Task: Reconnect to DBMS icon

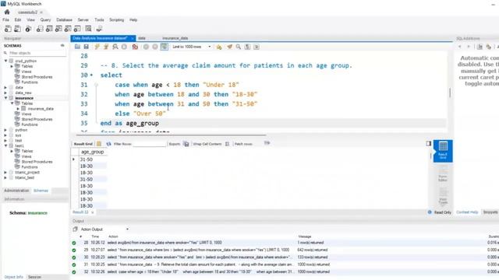Action: point(99,29)
